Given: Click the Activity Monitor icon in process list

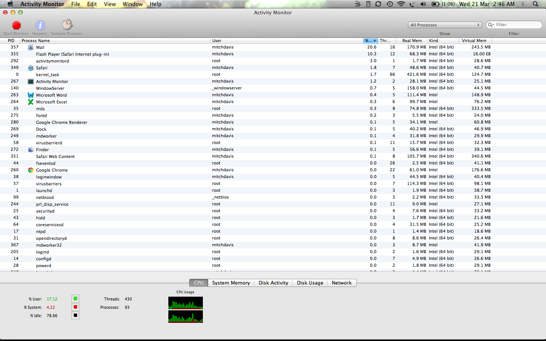Looking at the screenshot, I should tap(31, 81).
